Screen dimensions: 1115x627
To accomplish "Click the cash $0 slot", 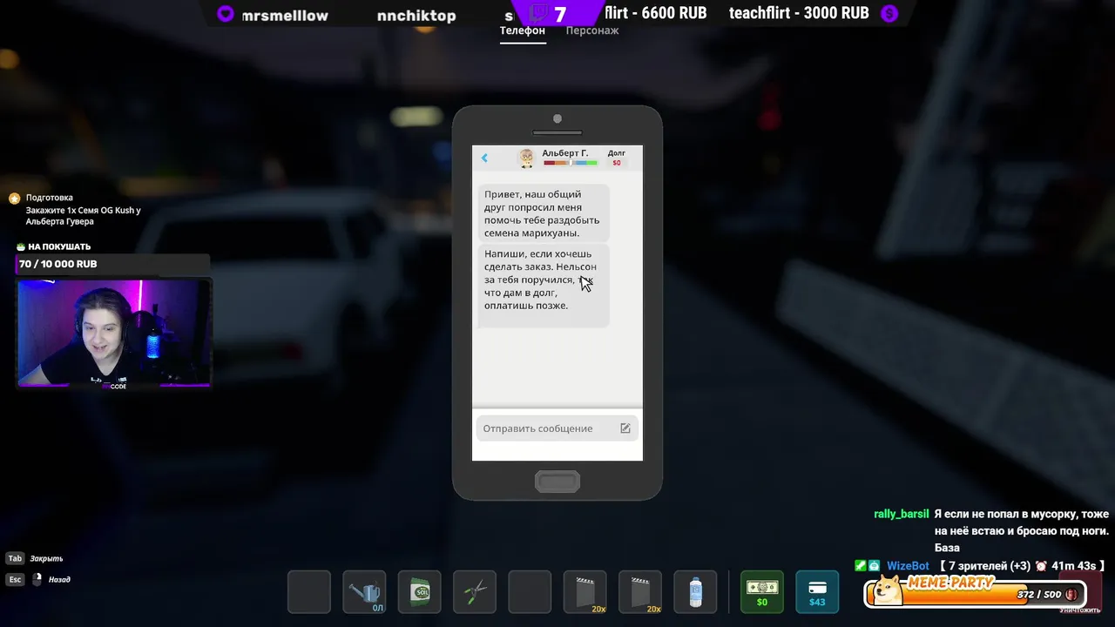I will tap(762, 592).
